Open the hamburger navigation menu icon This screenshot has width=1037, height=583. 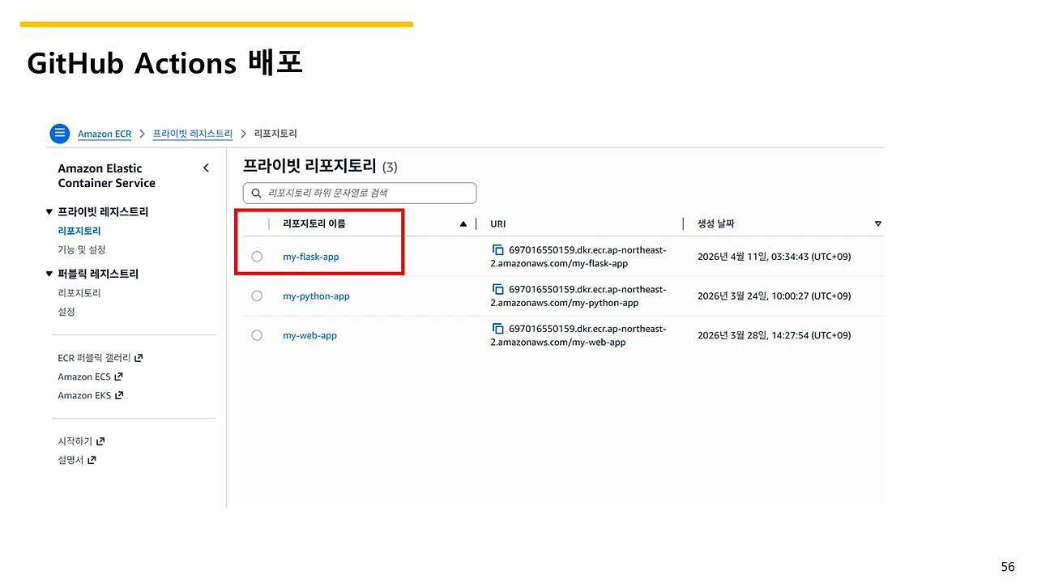tap(59, 134)
